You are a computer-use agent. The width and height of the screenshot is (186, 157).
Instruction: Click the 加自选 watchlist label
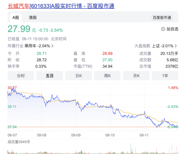point(172,29)
